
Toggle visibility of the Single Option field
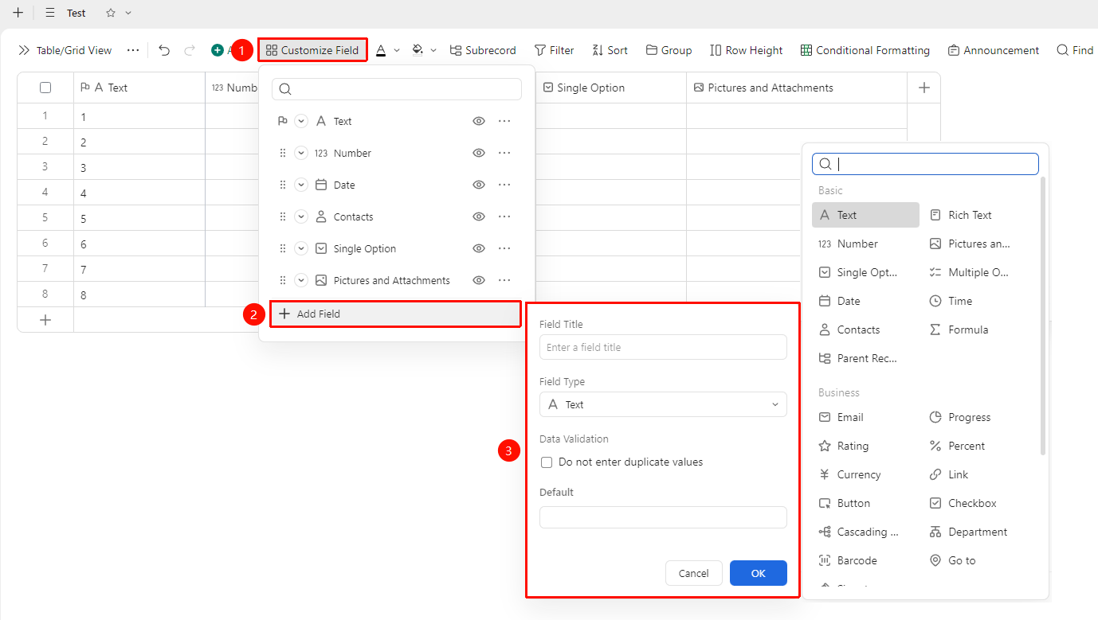click(479, 248)
